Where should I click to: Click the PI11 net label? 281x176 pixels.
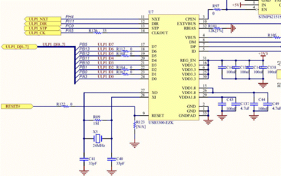coord(70,21)
